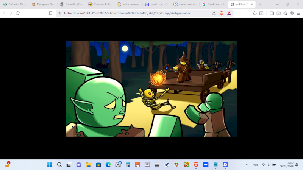Switch to the como fazer dre tab
303x170 pixels.
tap(185, 4)
